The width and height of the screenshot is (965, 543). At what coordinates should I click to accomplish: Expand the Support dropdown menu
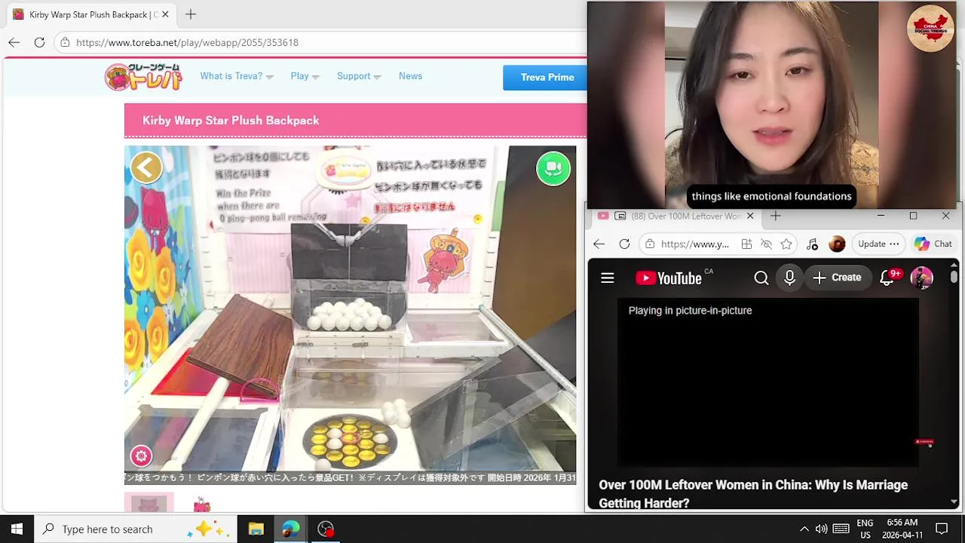tap(359, 76)
